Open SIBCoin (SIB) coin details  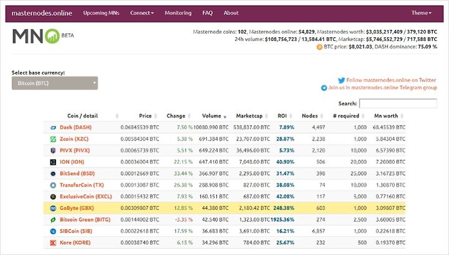pos(76,231)
